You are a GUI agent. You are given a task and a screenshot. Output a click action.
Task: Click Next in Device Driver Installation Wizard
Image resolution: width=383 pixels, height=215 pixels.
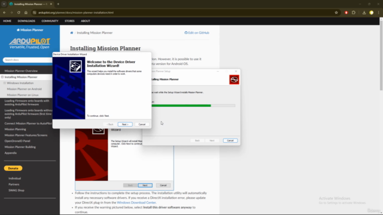pos(125,124)
